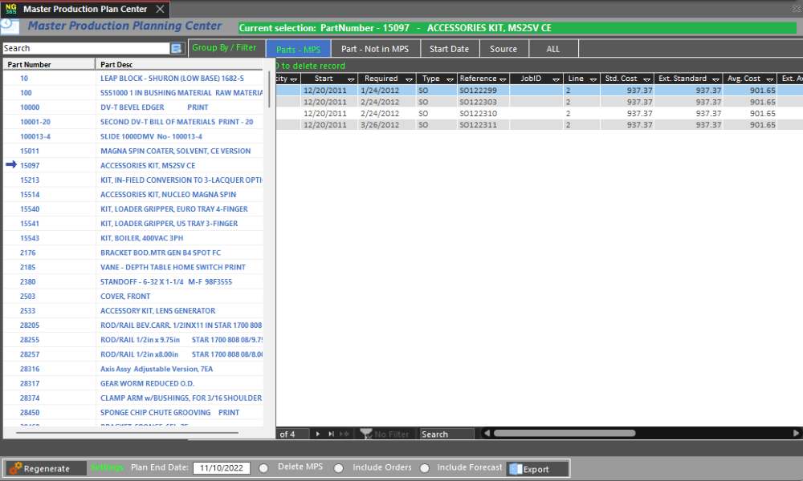Image resolution: width=803 pixels, height=481 pixels.
Task: Go to next record using navigation arrow
Action: (x=318, y=434)
